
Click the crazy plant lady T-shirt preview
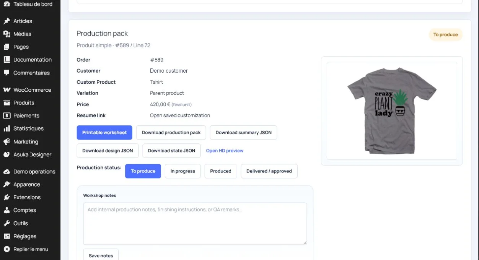click(392, 110)
